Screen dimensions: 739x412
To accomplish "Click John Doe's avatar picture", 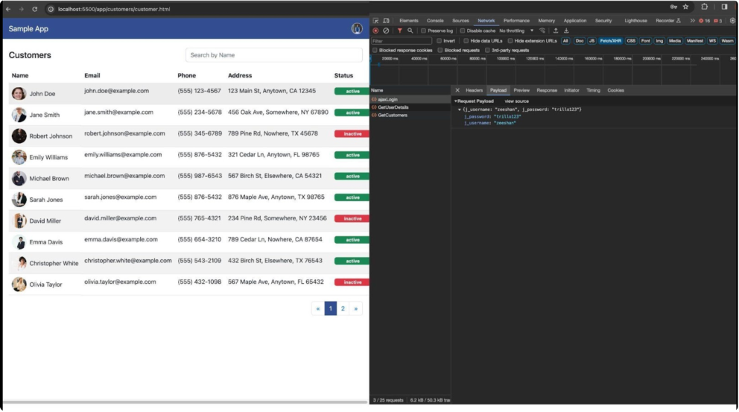I will pos(19,93).
